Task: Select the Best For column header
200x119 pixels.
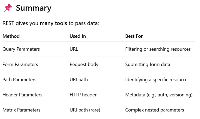Action: (134, 36)
